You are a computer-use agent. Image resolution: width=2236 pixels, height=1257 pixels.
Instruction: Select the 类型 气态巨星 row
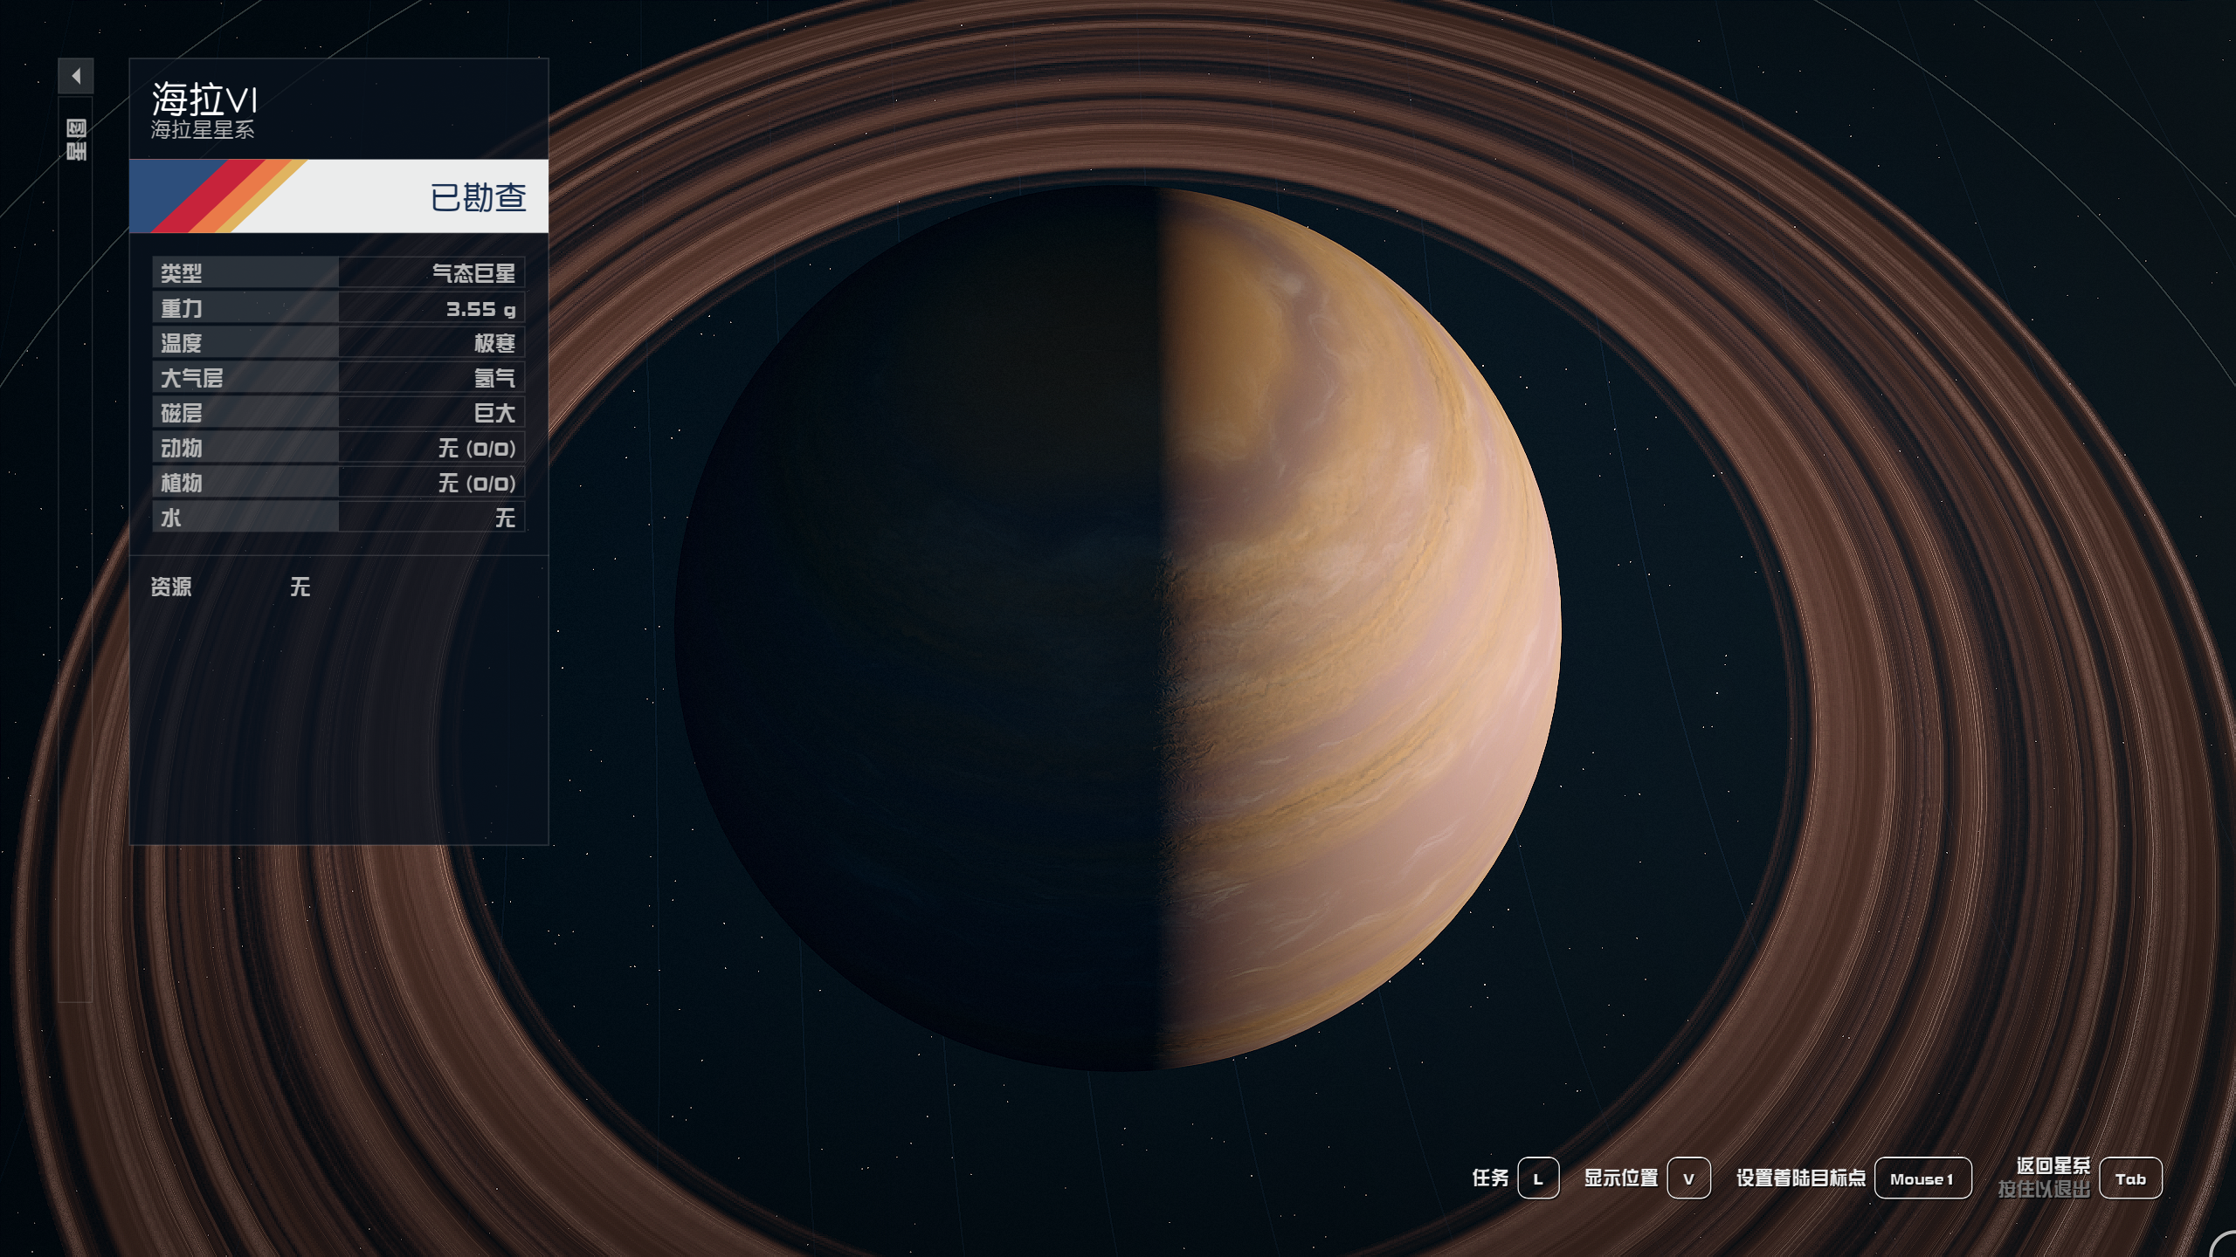338,273
